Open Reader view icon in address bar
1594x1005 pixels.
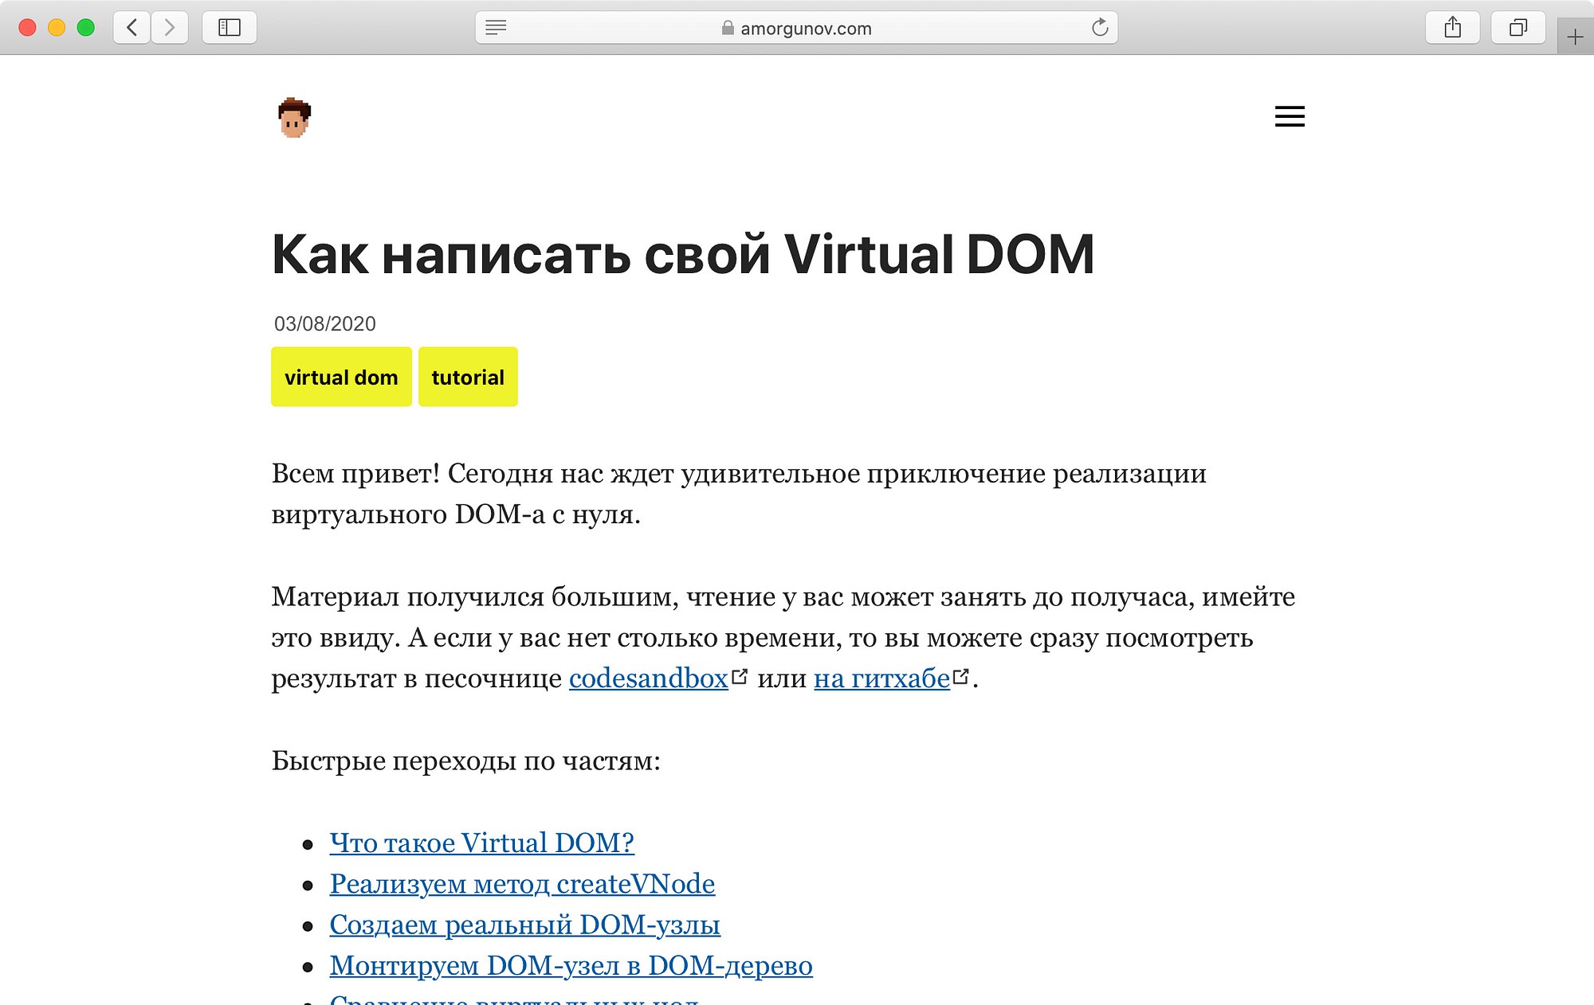point(496,28)
